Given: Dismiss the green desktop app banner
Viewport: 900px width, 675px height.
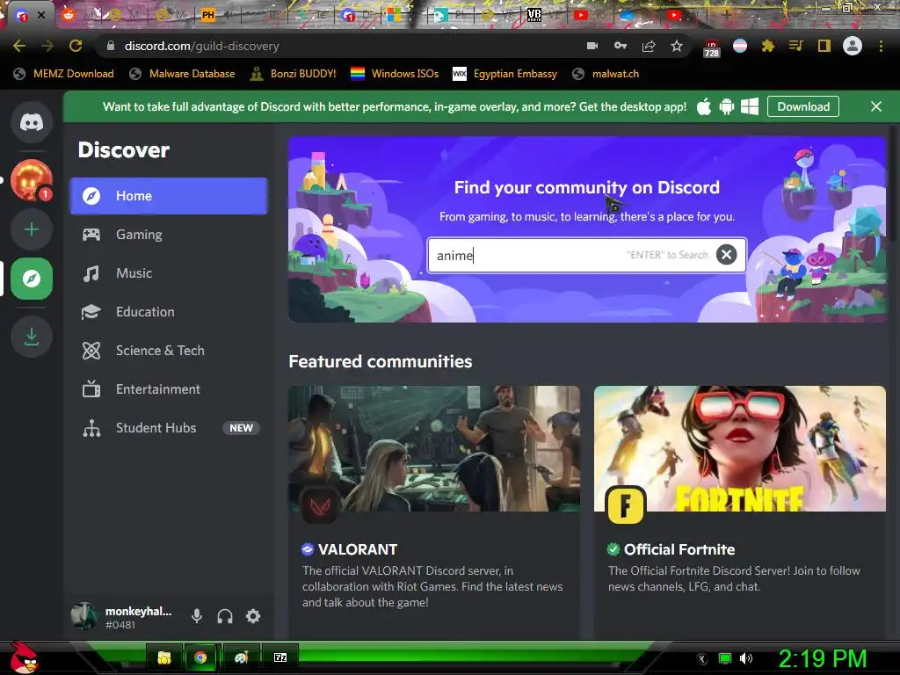Looking at the screenshot, I should coord(876,106).
